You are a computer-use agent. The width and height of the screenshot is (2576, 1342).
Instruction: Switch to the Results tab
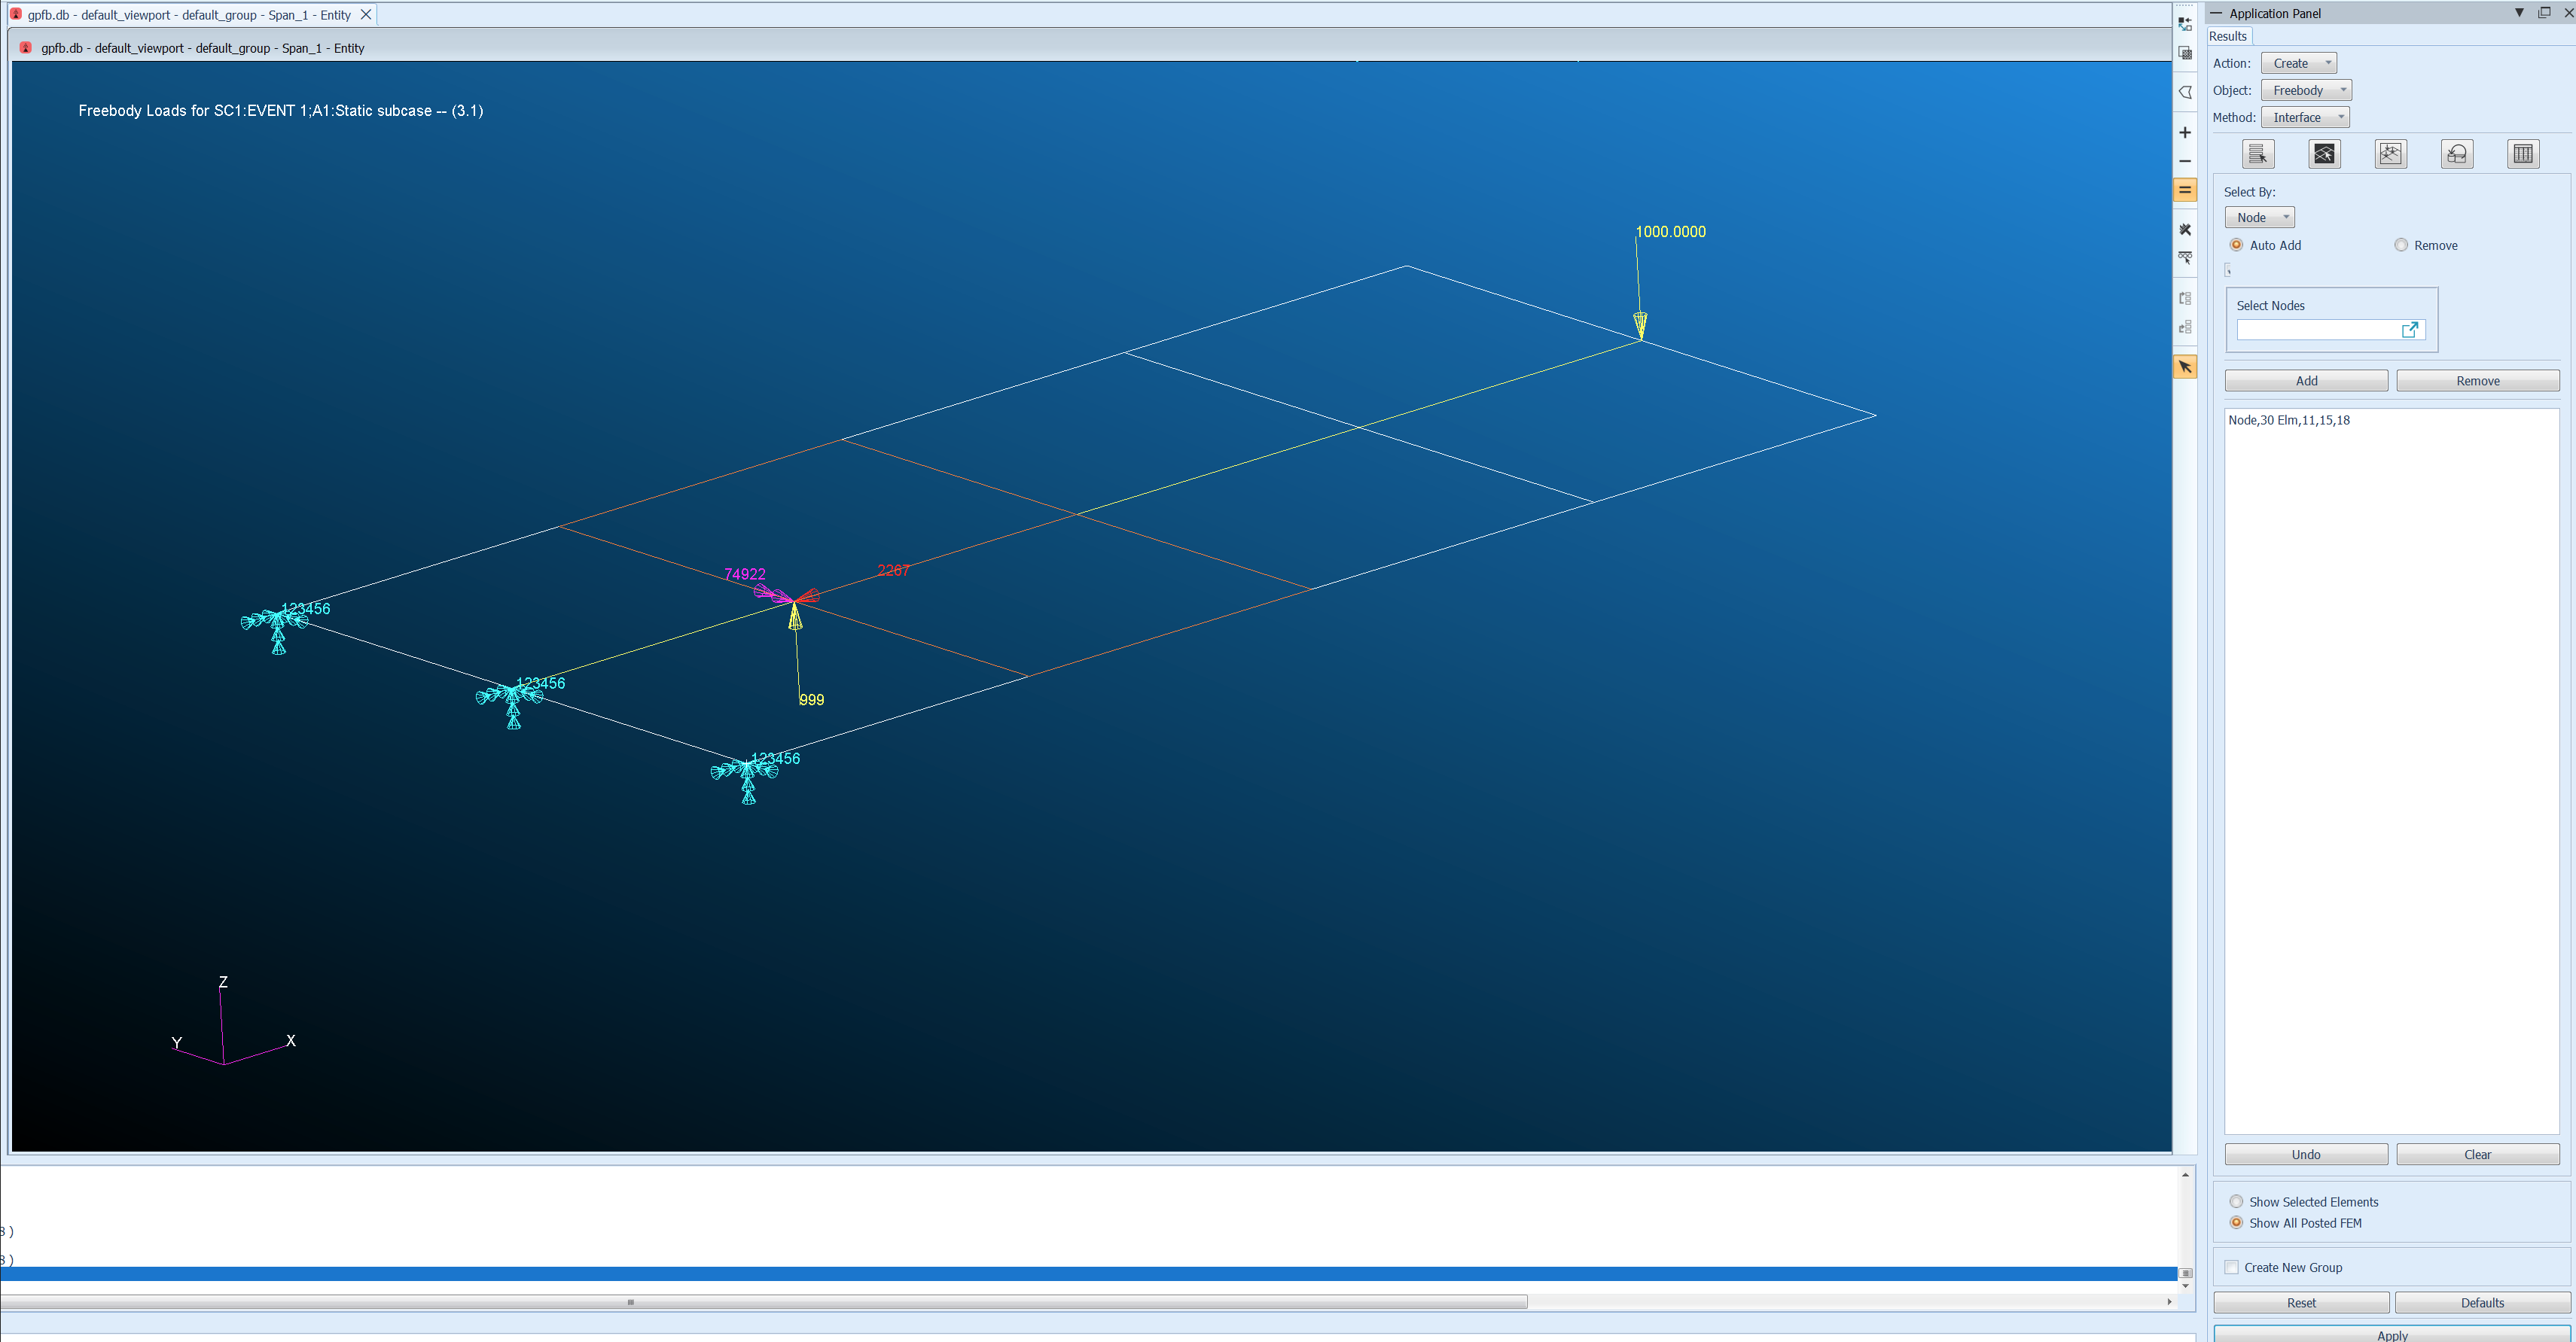tap(2228, 36)
